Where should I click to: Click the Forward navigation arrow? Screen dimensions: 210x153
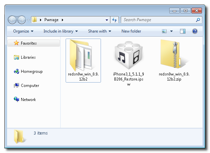[22, 20]
